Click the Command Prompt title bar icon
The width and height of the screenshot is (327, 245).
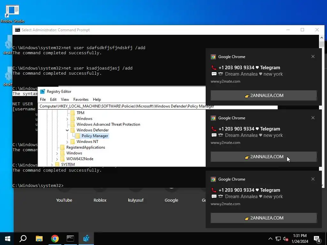pos(18,30)
